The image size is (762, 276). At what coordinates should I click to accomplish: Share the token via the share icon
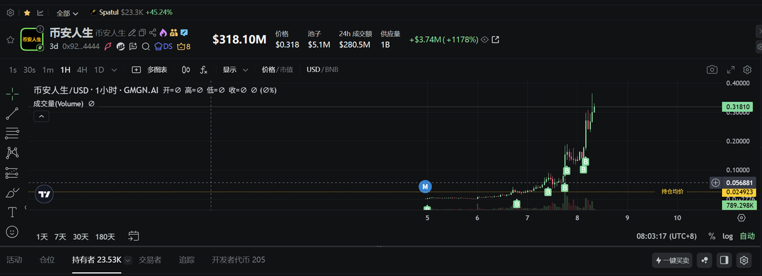pos(152,32)
